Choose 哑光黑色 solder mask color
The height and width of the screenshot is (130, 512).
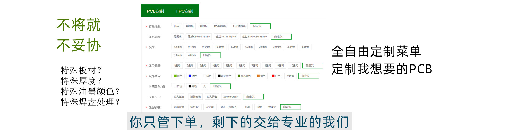click(x=224, y=76)
